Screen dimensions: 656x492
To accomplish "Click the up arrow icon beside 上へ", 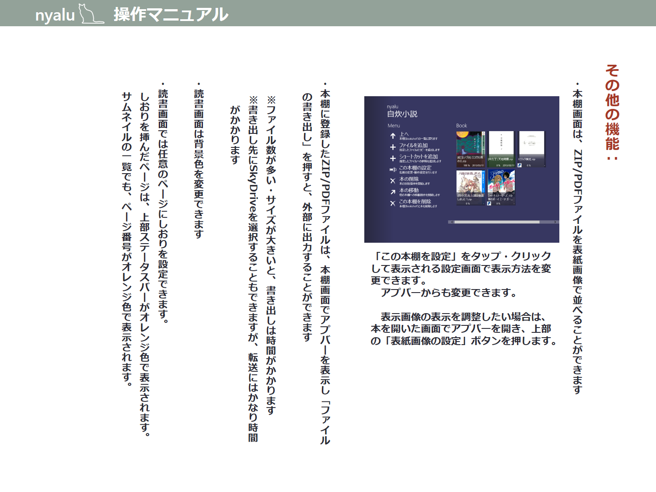I will (393, 136).
